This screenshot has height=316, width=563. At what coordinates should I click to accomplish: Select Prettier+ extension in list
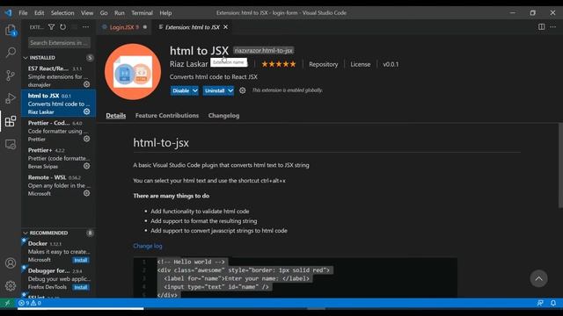[59, 158]
